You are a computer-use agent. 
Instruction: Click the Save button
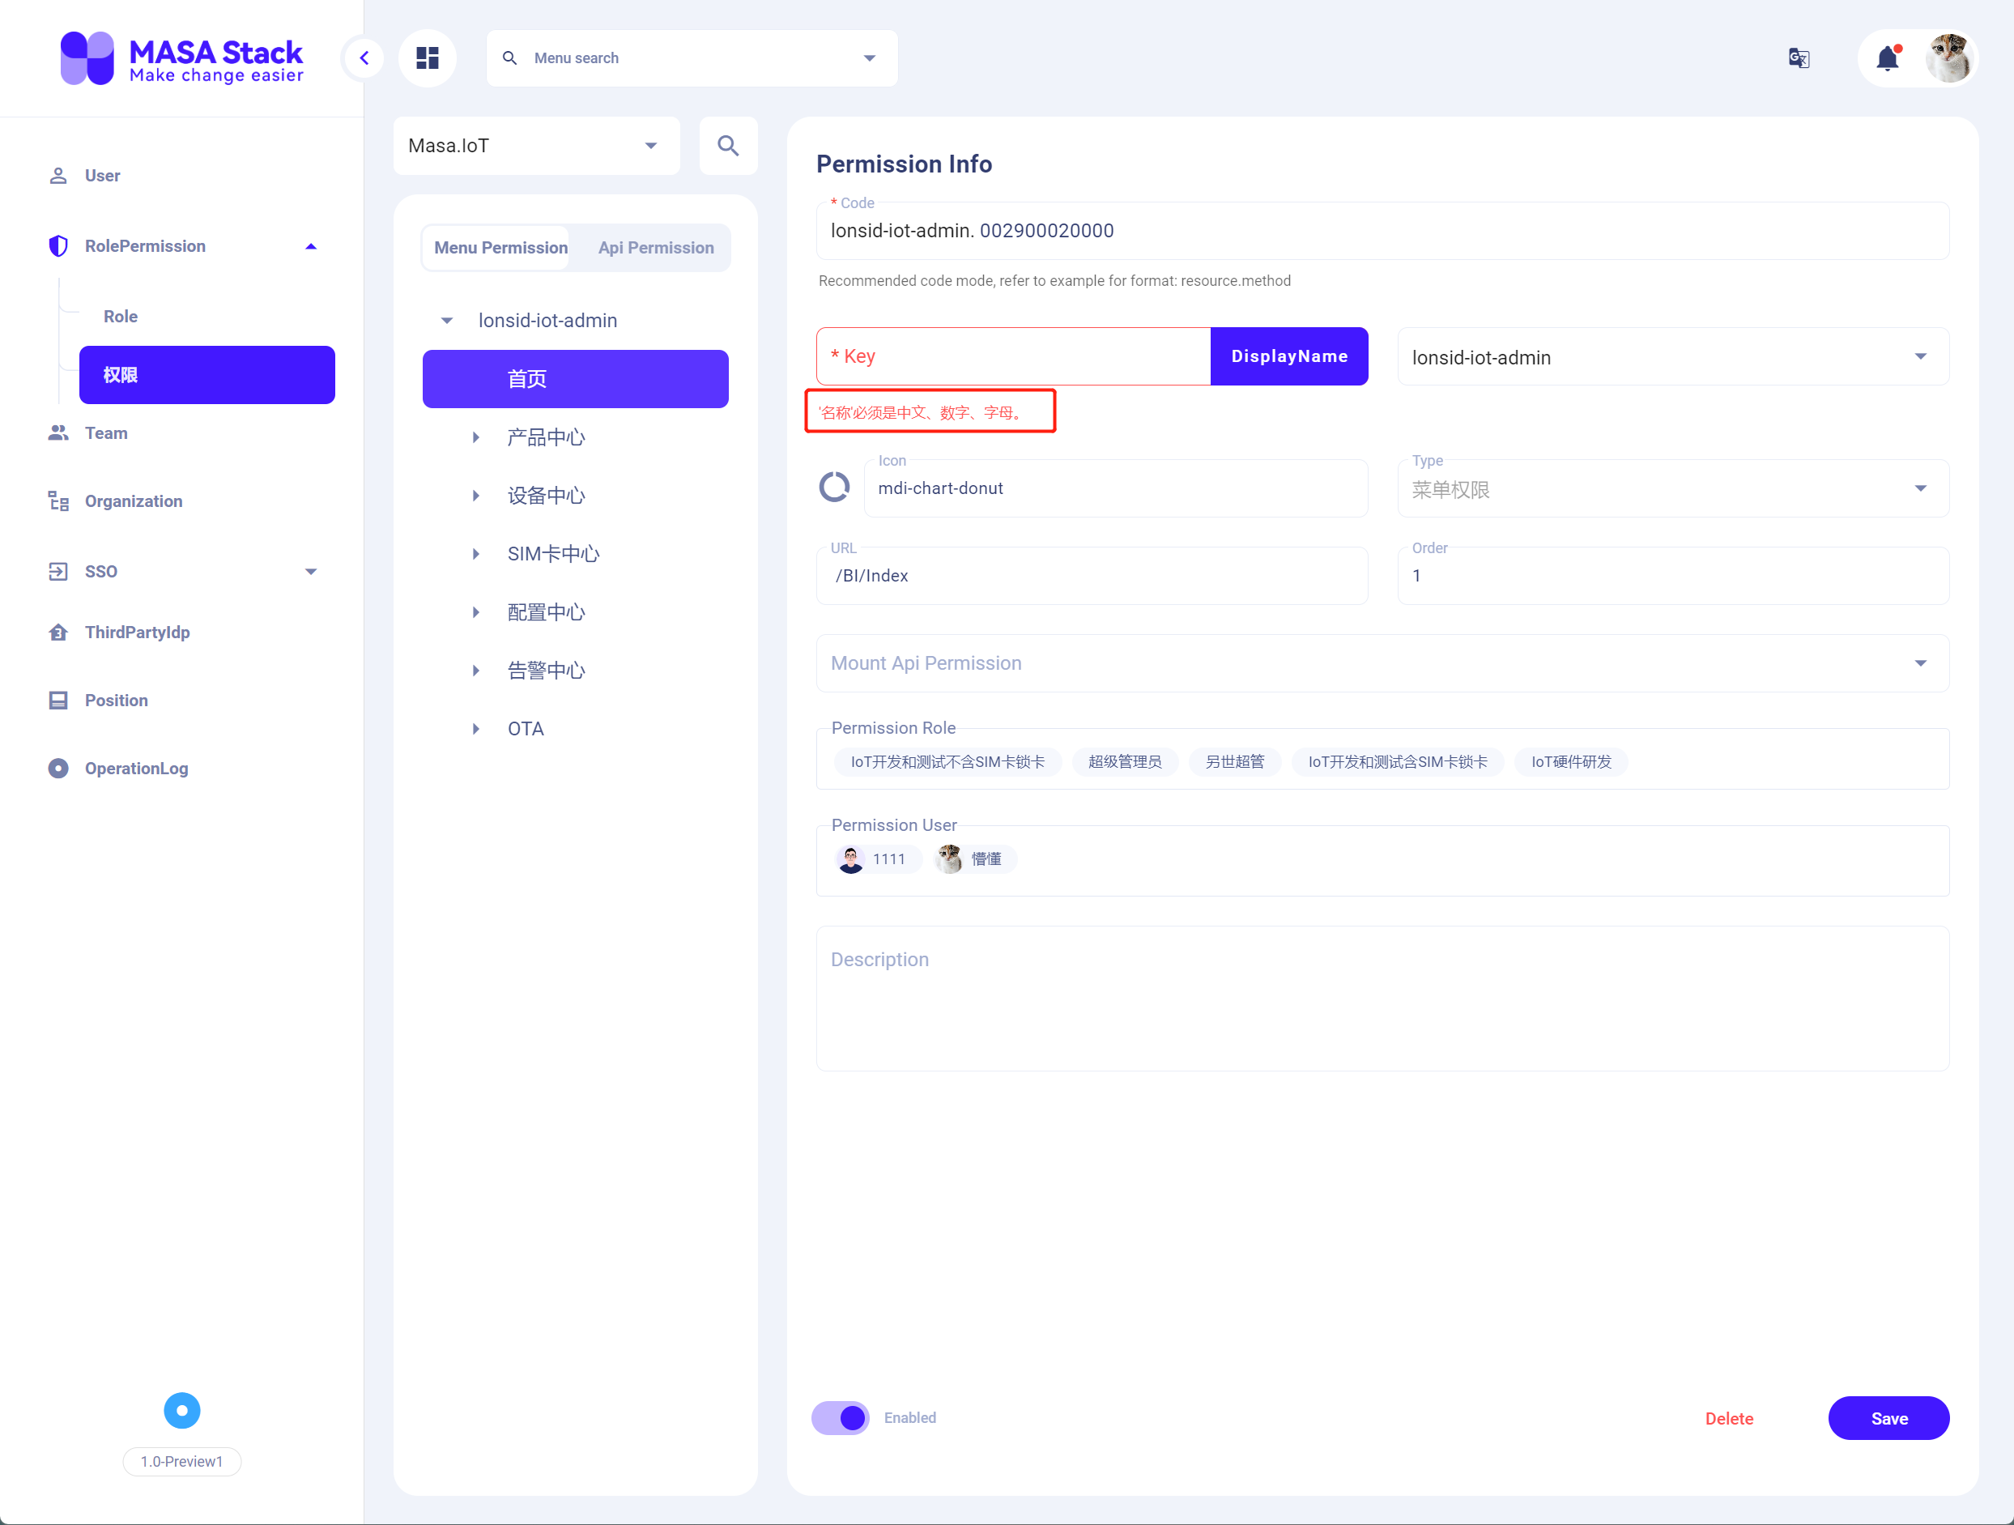tap(1888, 1417)
